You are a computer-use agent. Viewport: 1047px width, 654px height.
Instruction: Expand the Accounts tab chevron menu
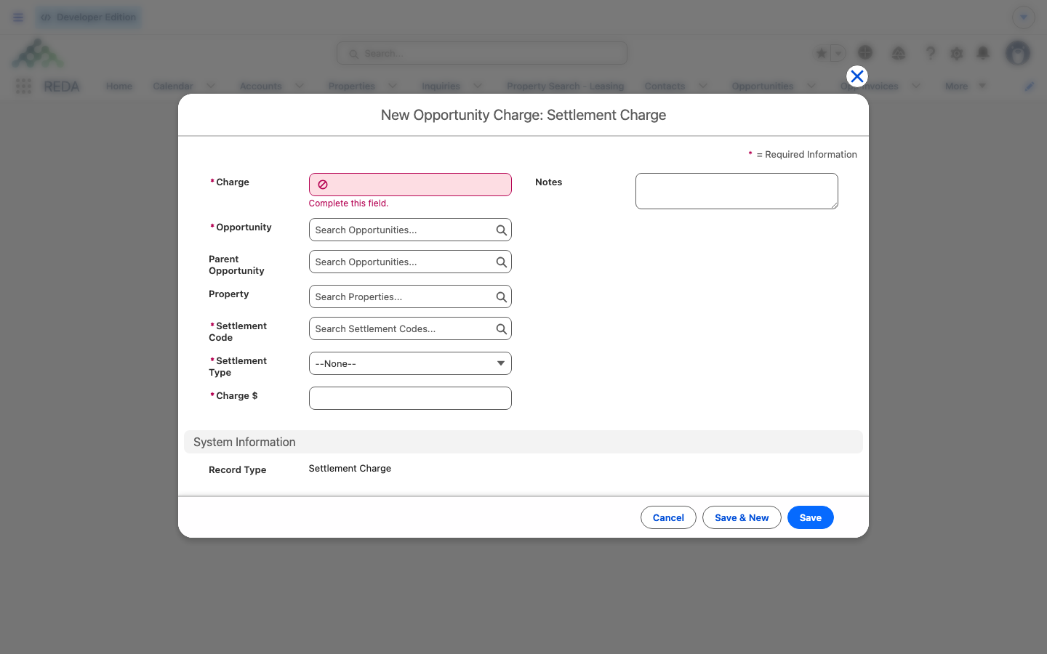(x=300, y=86)
